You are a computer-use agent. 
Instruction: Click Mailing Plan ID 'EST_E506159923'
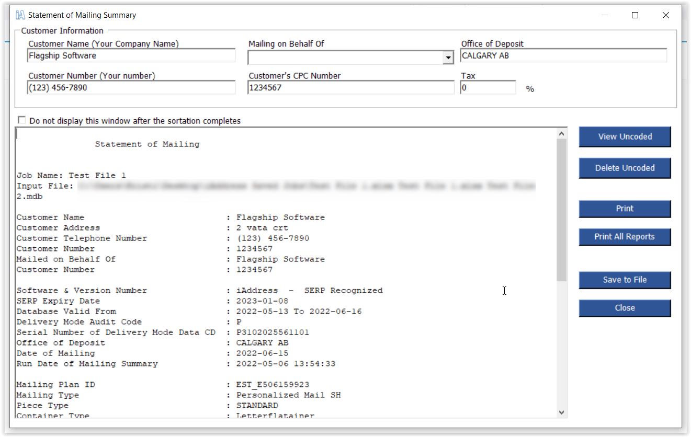pos(273,385)
